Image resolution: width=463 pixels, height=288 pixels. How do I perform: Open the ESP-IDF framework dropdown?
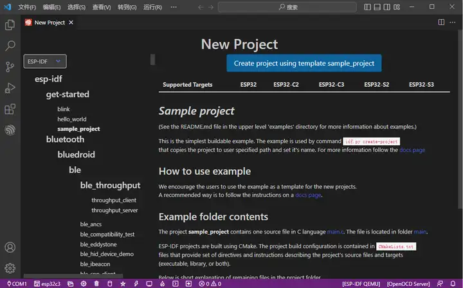point(45,61)
